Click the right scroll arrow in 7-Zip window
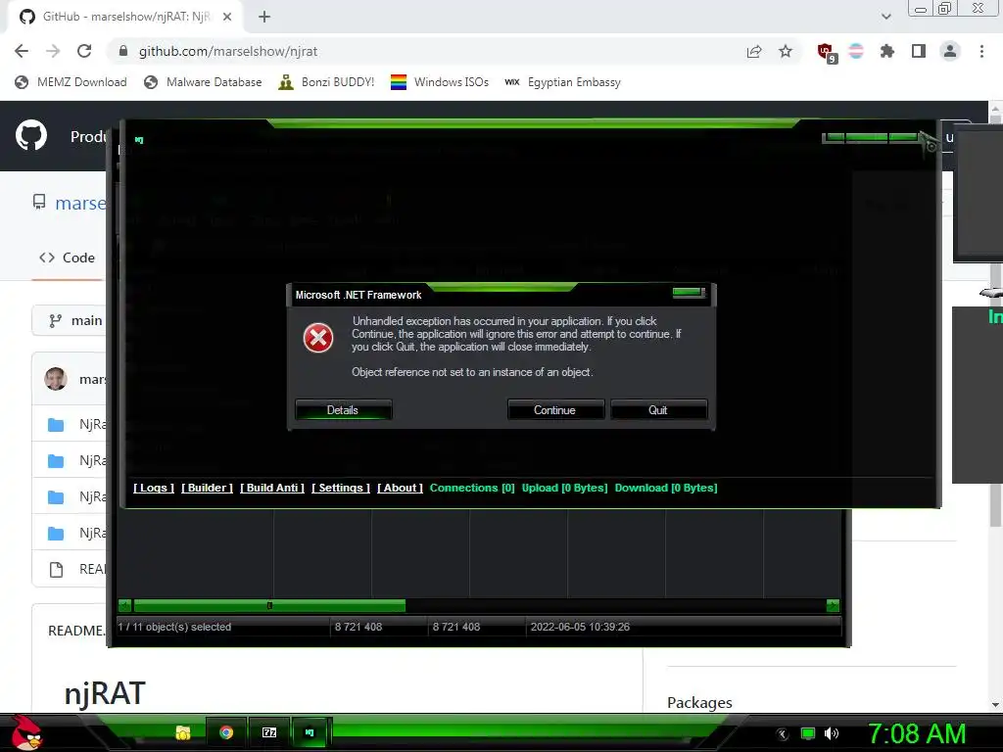Image resolution: width=1003 pixels, height=752 pixels. (x=833, y=605)
